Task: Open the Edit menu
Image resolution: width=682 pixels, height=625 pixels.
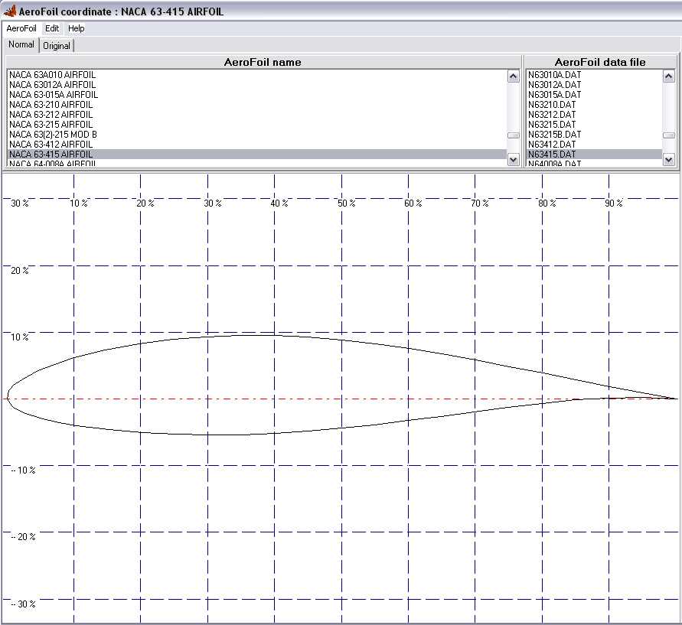Action: click(51, 28)
